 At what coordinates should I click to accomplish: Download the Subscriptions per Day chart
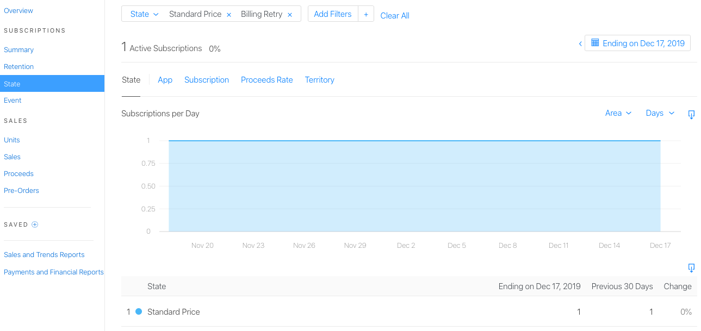(691, 114)
